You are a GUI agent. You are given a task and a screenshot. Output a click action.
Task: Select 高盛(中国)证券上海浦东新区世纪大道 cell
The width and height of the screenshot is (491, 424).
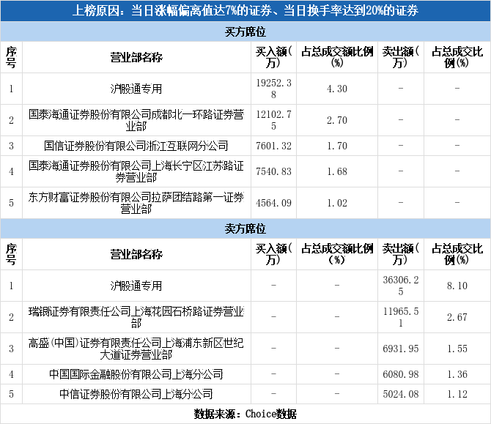point(136,349)
